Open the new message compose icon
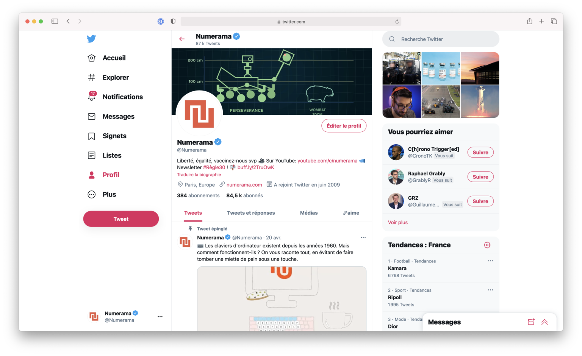This screenshot has height=356, width=582. pyautogui.click(x=531, y=322)
